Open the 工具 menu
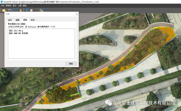The height and width of the screenshot is (111, 181). (20, 6)
